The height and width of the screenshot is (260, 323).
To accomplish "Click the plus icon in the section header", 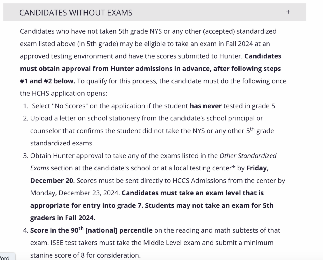I will coord(288,12).
